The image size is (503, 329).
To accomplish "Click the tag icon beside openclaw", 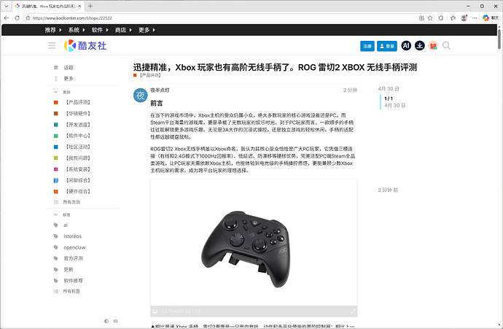I will pyautogui.click(x=56, y=247).
